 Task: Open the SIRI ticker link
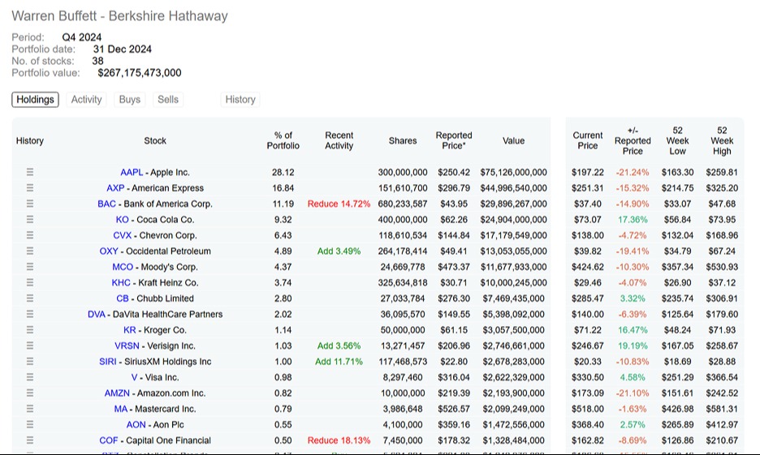point(108,362)
